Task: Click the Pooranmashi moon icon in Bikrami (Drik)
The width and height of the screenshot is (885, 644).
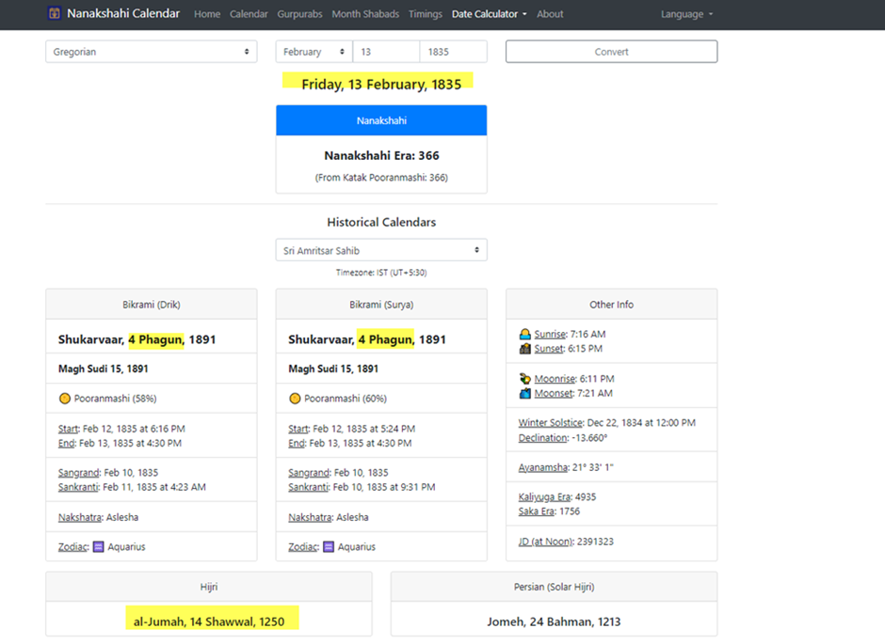Action: (x=65, y=399)
